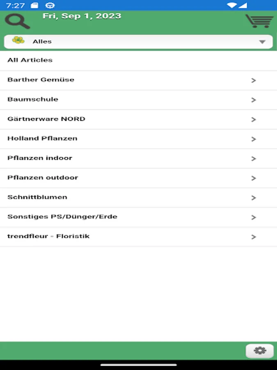Viewport: 277px width, 370px height.
Task: Open settings via the gear button
Action: 259,351
